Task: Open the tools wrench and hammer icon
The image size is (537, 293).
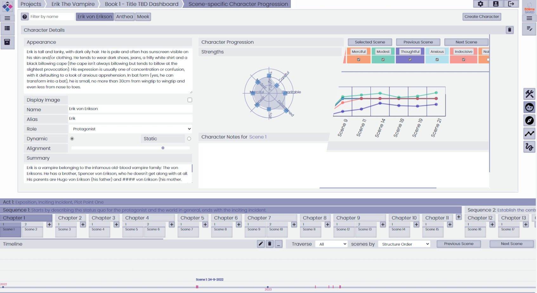Action: pyautogui.click(x=529, y=94)
